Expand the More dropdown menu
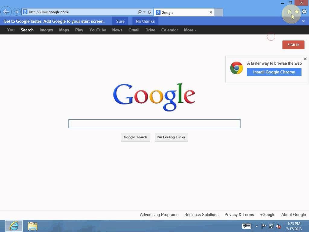The image size is (309, 232). click(190, 30)
